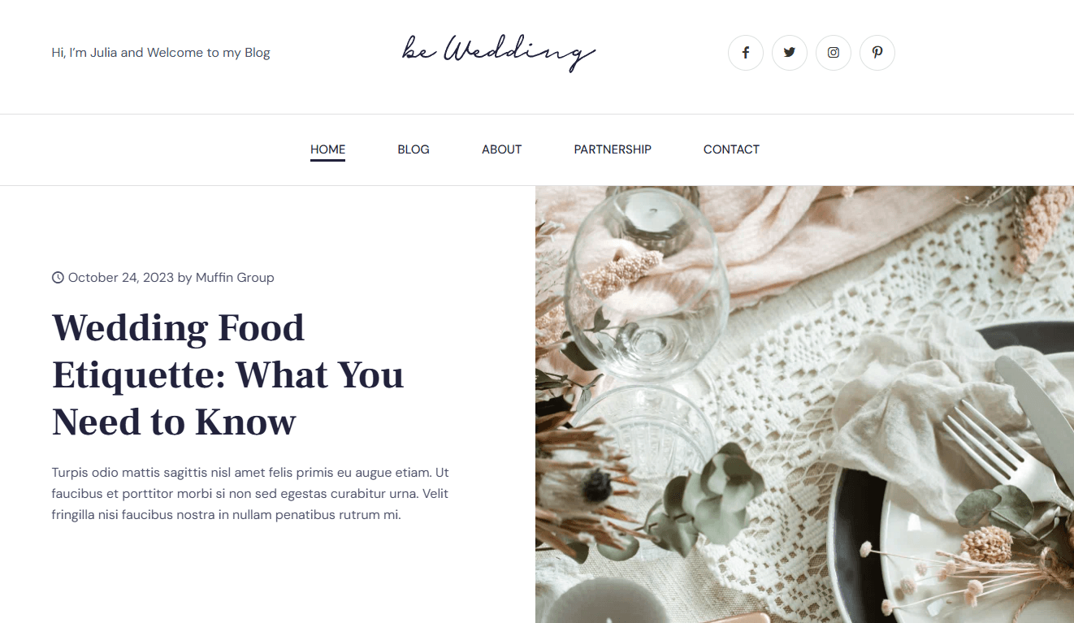Open the Instagram social icon
This screenshot has width=1074, height=623.
(833, 53)
